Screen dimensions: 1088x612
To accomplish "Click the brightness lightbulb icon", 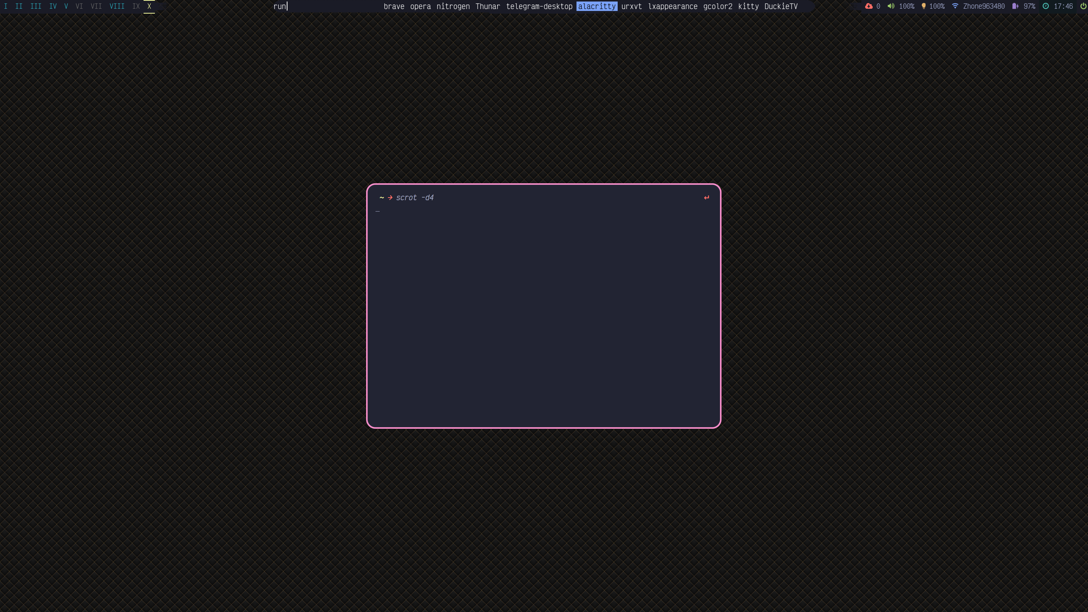I will pos(923,6).
